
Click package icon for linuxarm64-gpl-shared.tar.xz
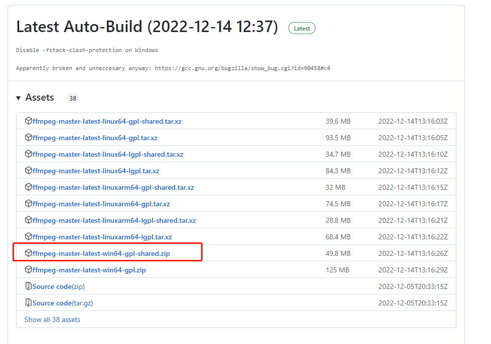[x=29, y=187]
